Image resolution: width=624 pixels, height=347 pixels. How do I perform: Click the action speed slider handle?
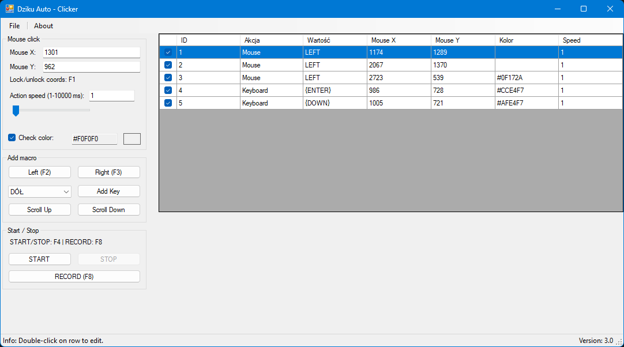tap(16, 110)
